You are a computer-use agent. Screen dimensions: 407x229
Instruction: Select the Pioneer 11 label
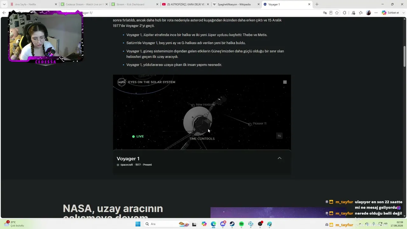(259, 123)
